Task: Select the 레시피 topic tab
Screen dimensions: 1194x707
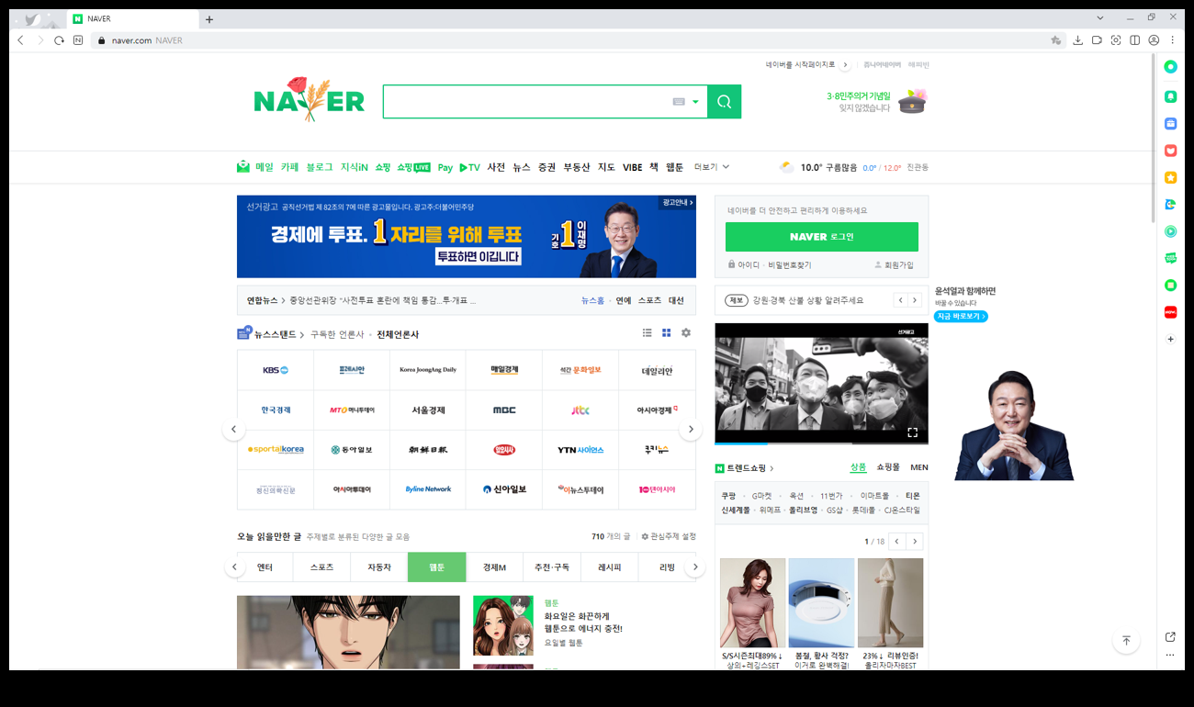Action: pyautogui.click(x=610, y=567)
